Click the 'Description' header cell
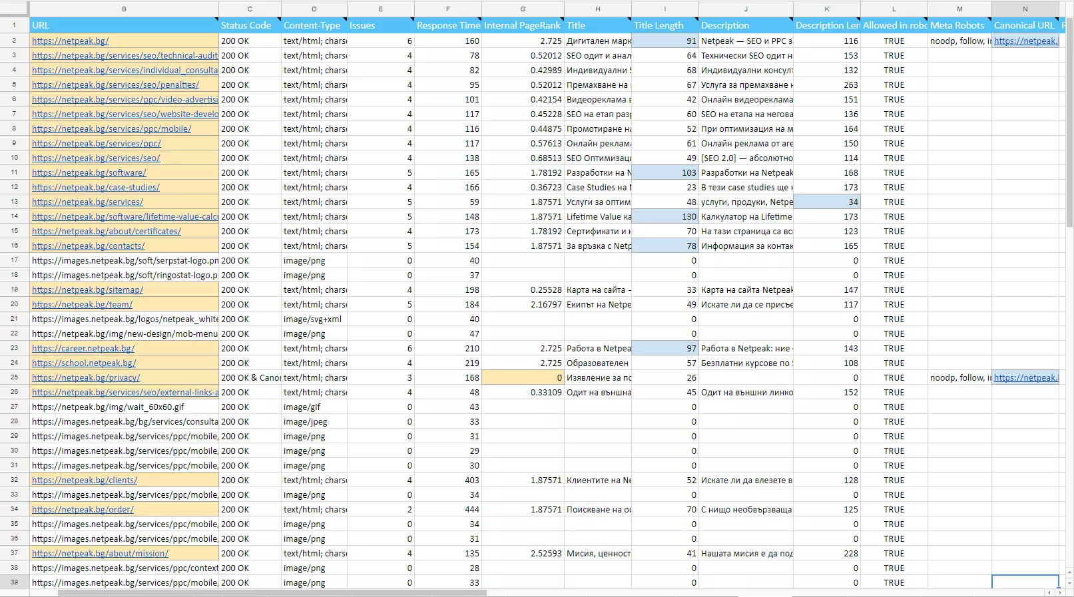1074x597 pixels. 746,25
